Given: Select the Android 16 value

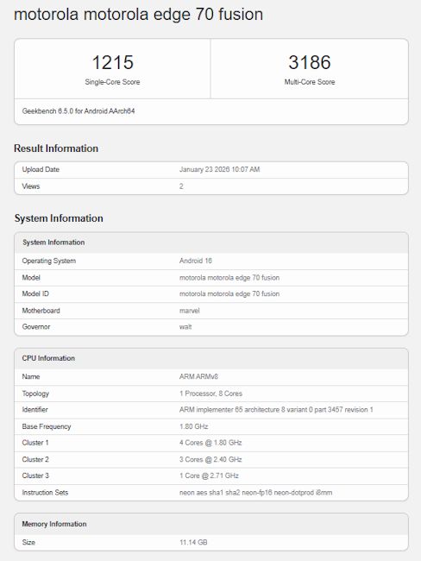Looking at the screenshot, I should (196, 261).
